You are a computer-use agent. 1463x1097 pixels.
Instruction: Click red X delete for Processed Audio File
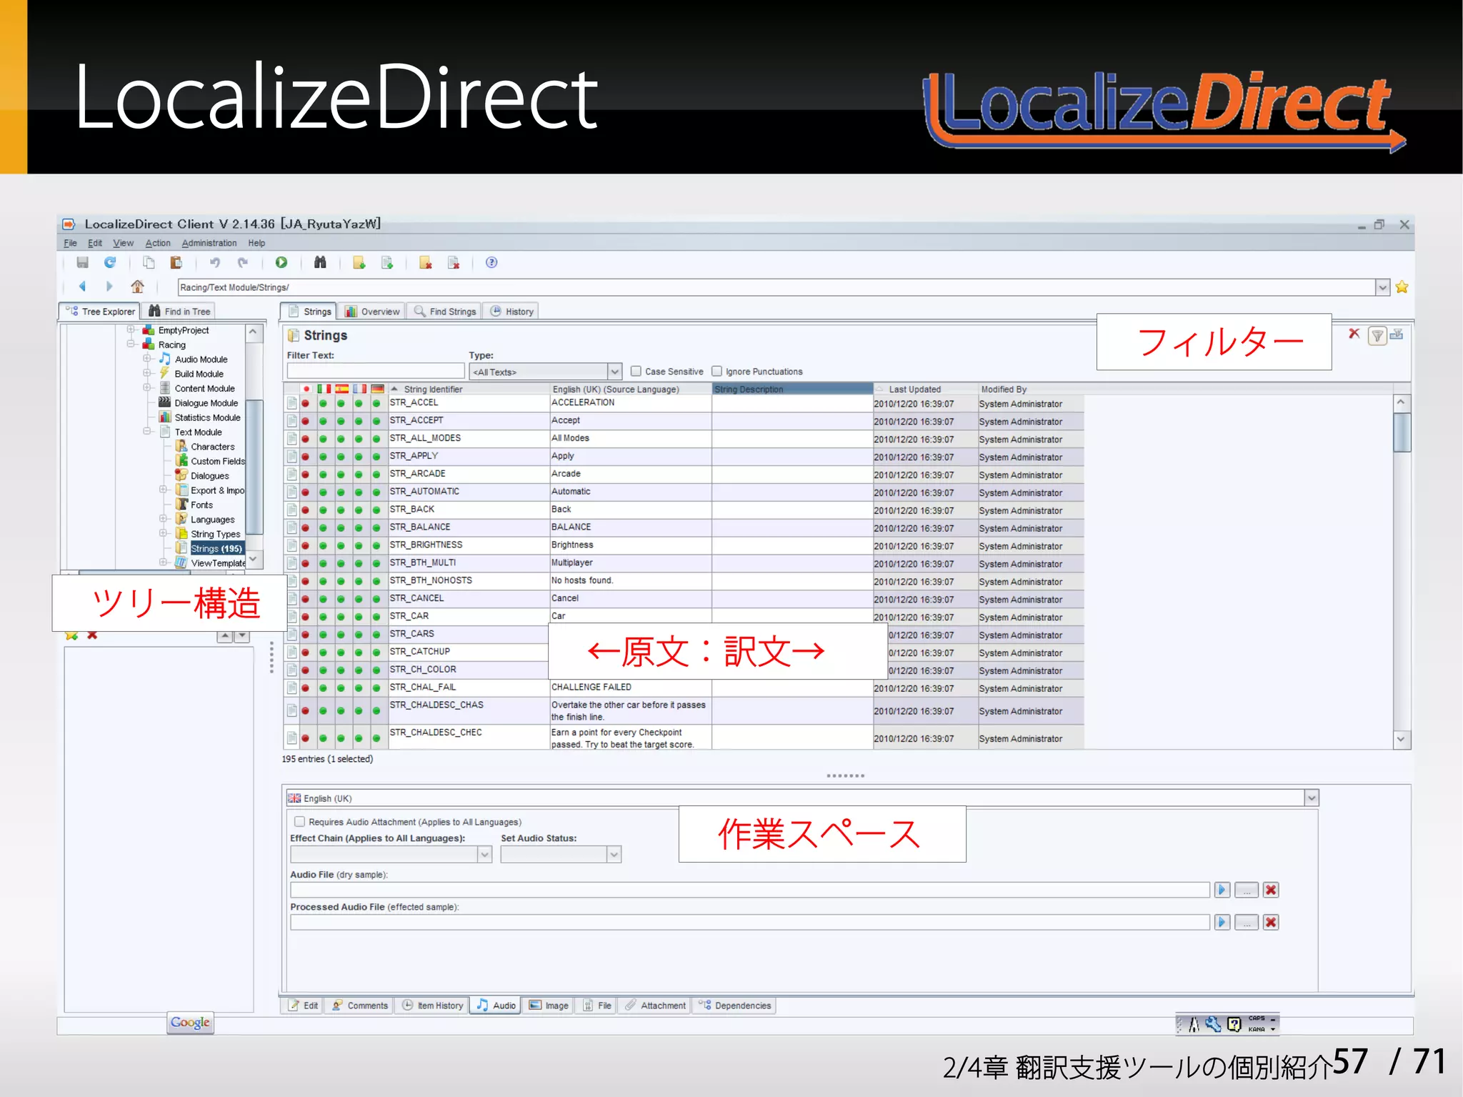[x=1271, y=922]
